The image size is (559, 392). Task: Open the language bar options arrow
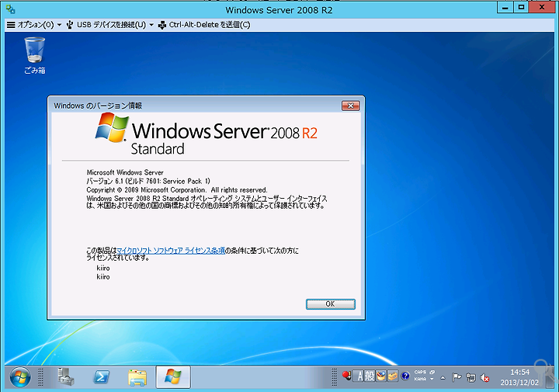tap(432, 379)
